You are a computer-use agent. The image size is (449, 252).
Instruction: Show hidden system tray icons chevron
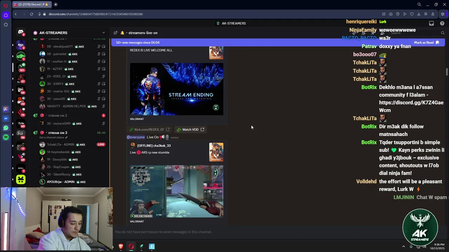click(403, 246)
